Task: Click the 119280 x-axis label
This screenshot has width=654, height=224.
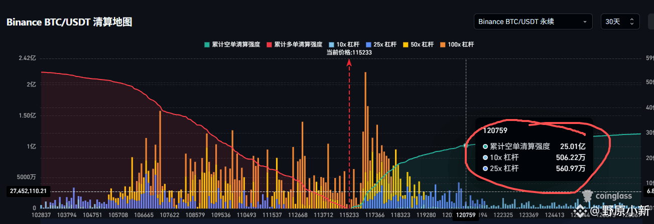Action: 426,214
